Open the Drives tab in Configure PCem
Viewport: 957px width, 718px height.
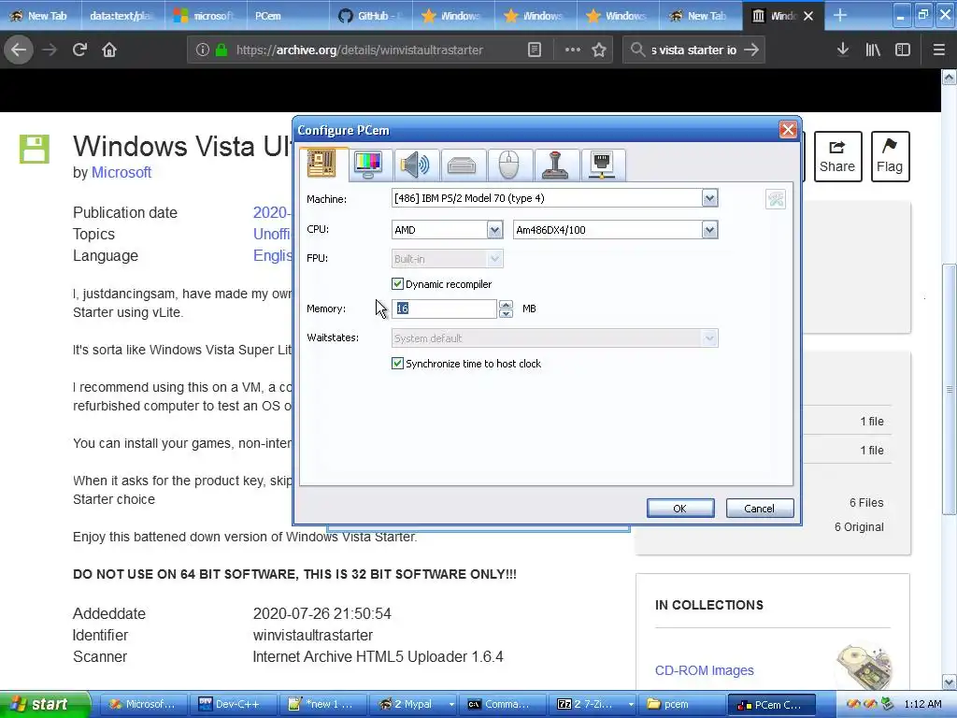pos(462,165)
